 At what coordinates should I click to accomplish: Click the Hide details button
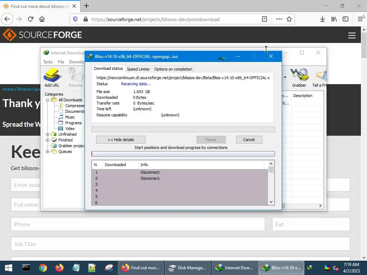(x=120, y=140)
